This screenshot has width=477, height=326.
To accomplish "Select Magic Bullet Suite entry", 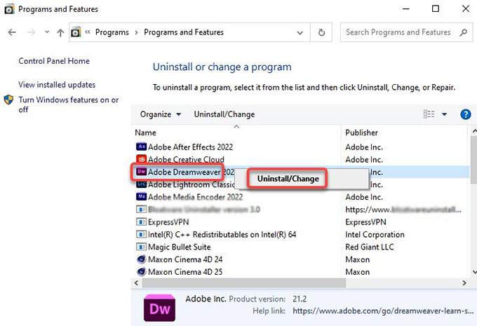I will tap(179, 247).
